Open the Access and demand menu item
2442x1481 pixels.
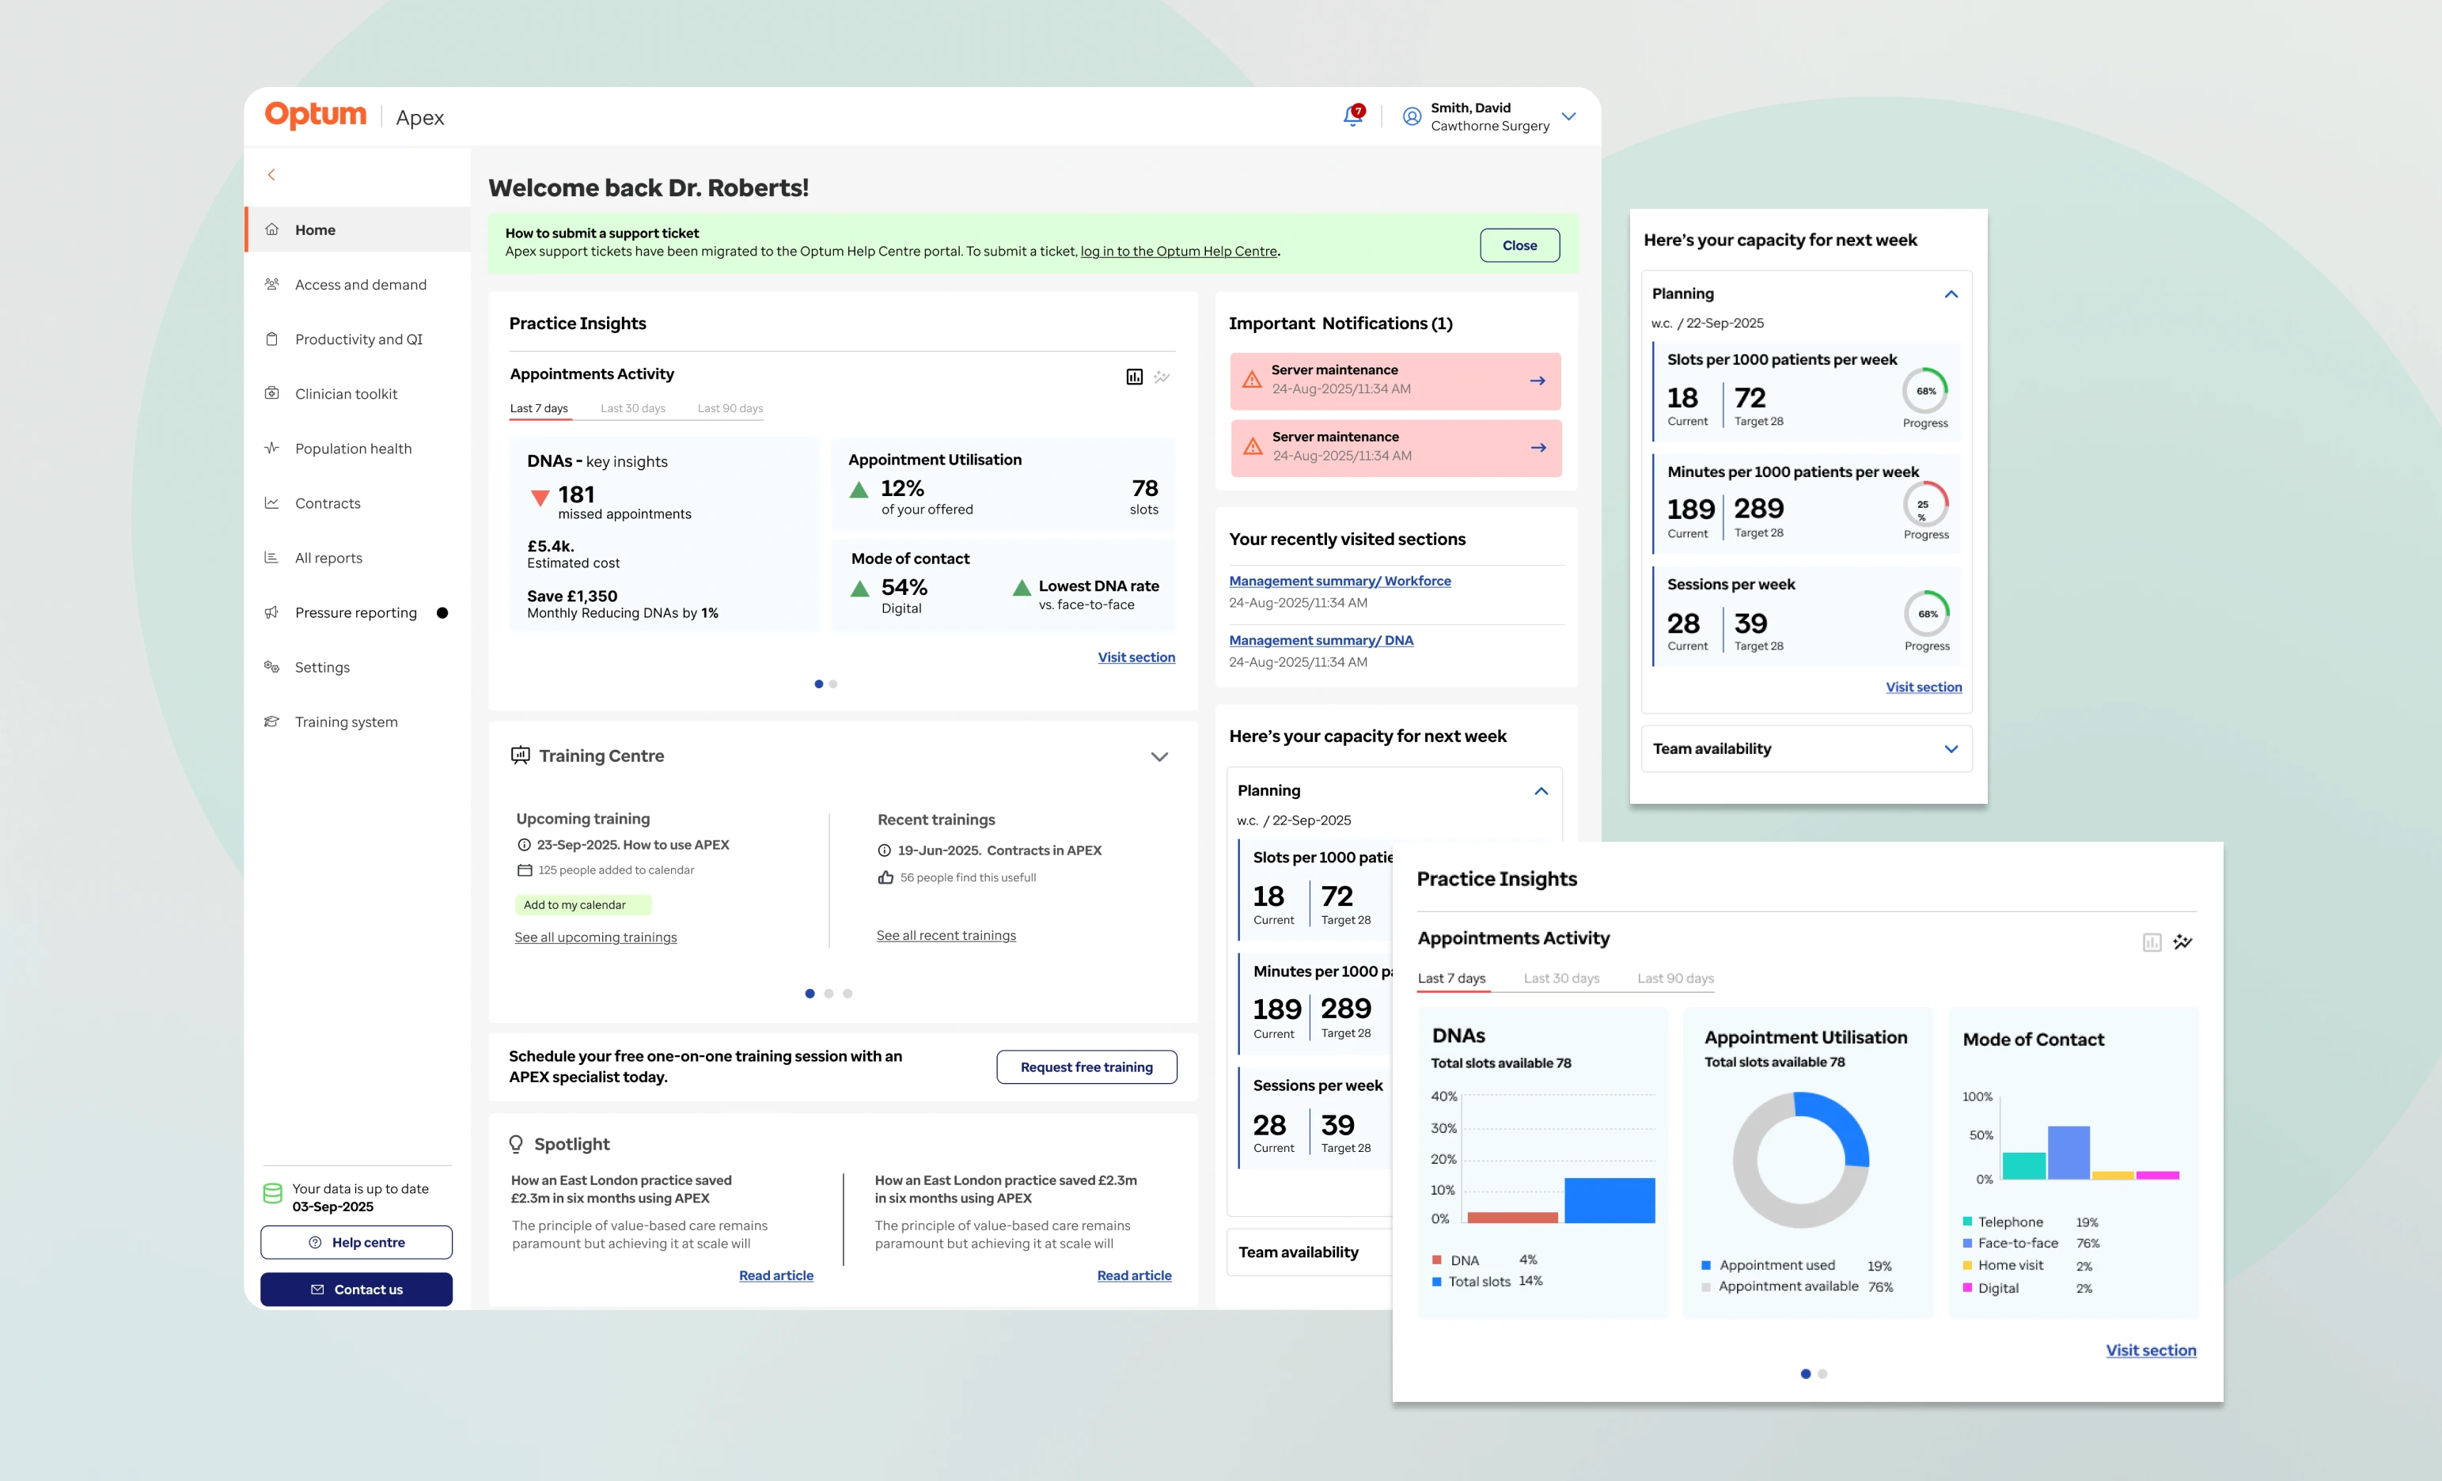(x=361, y=284)
